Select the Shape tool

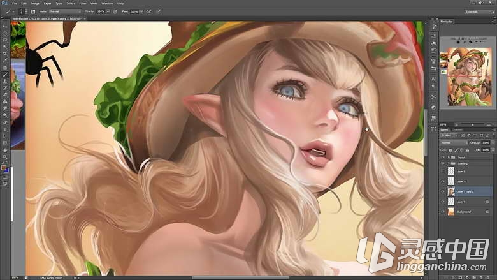pos(4,143)
